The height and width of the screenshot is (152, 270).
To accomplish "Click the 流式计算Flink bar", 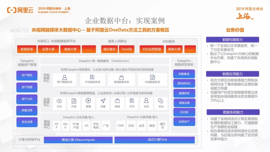I will [154, 140].
